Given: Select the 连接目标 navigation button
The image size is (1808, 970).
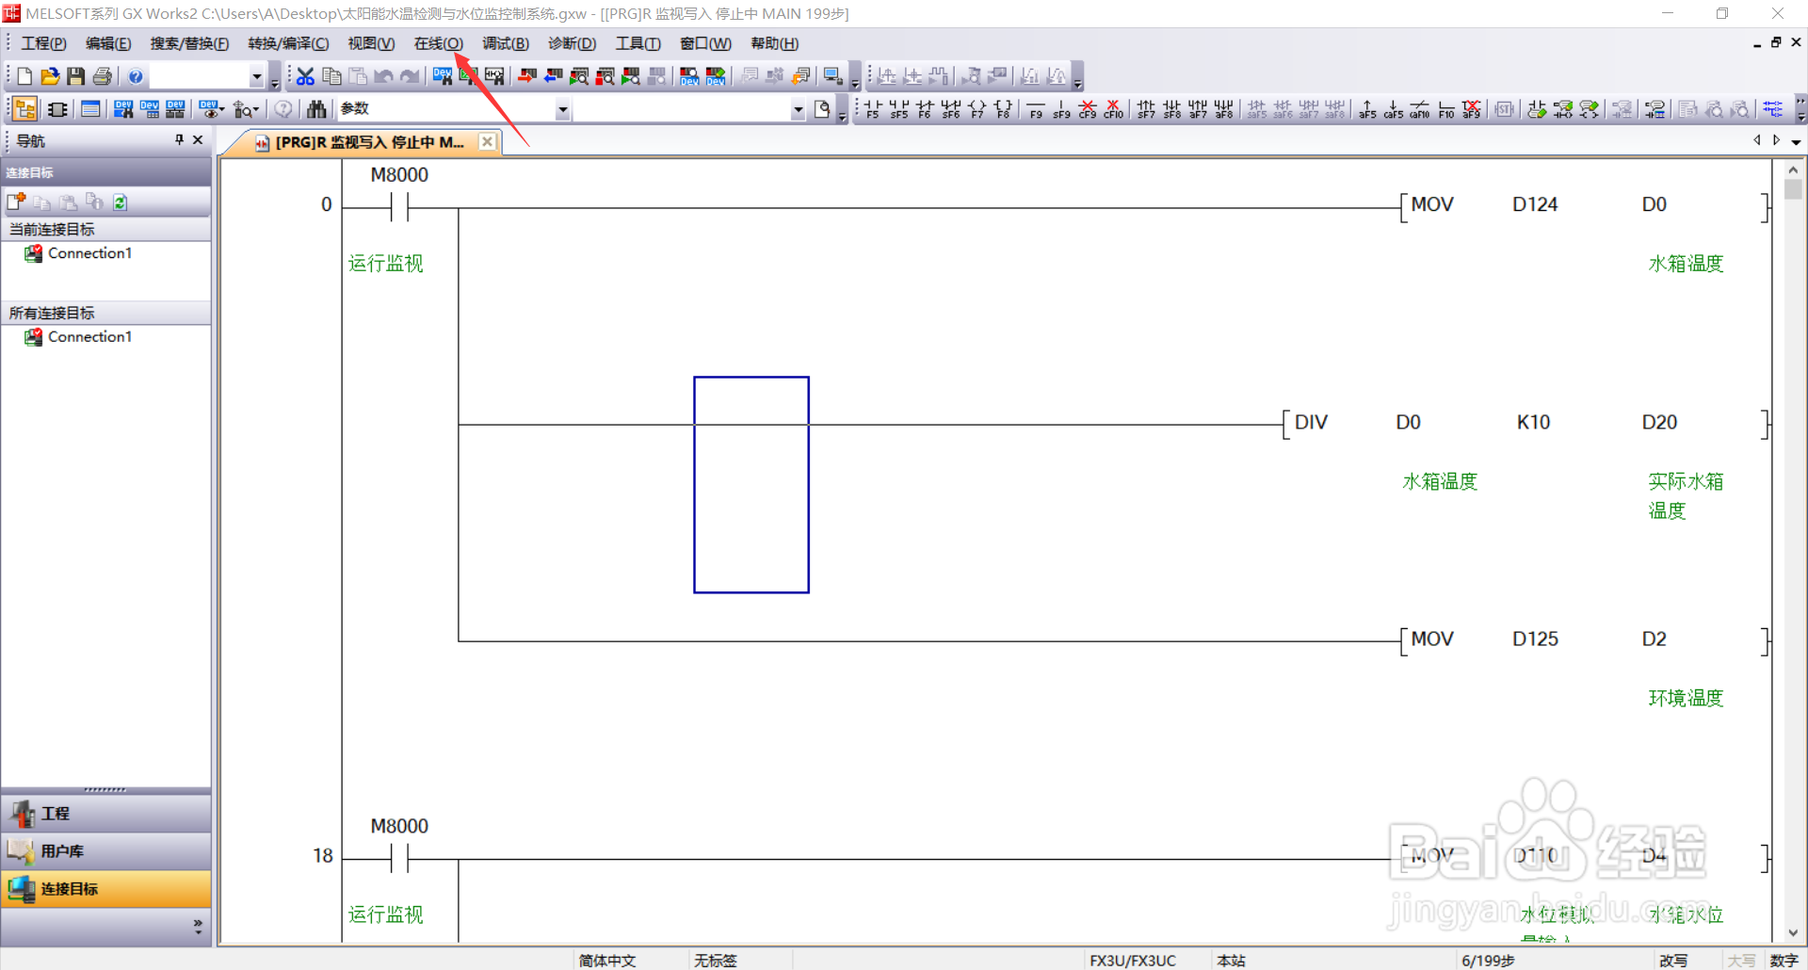Looking at the screenshot, I should 105,889.
